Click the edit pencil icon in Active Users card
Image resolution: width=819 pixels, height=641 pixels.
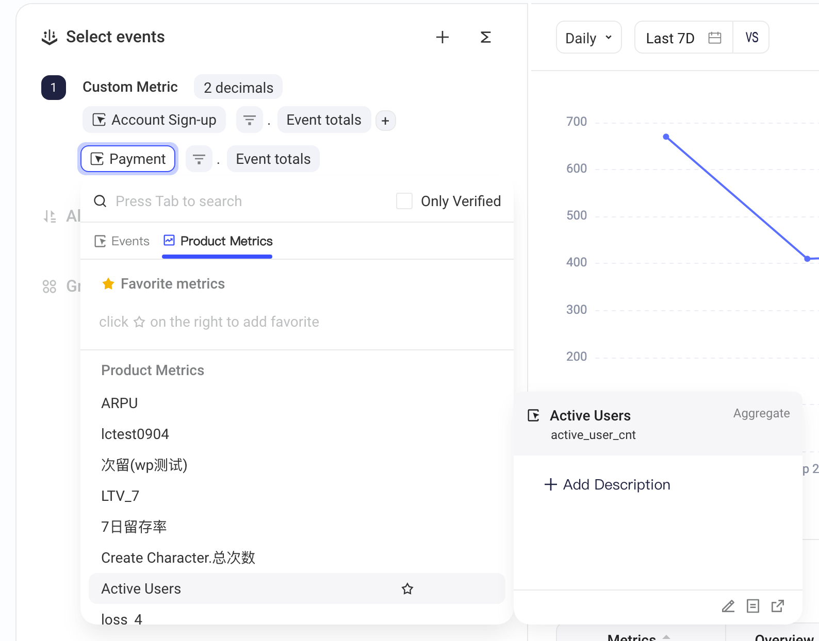click(x=728, y=606)
